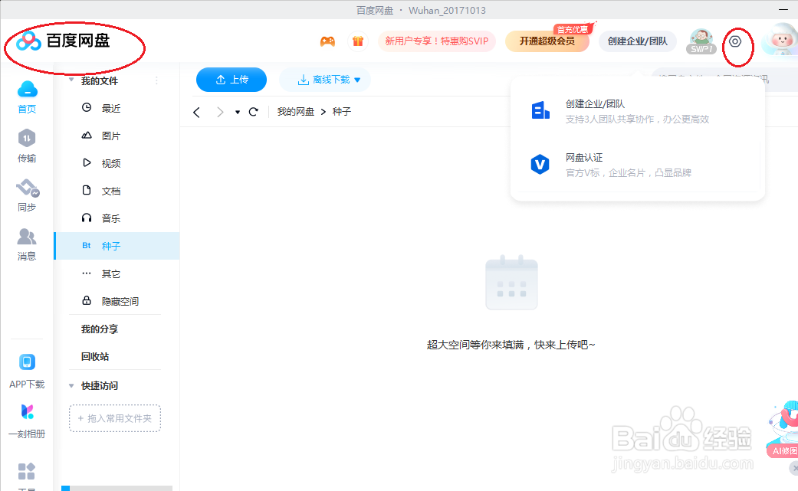Viewport: 798px width, 491px height.
Task: Open the 离线下载 dropdown
Action: click(325, 80)
